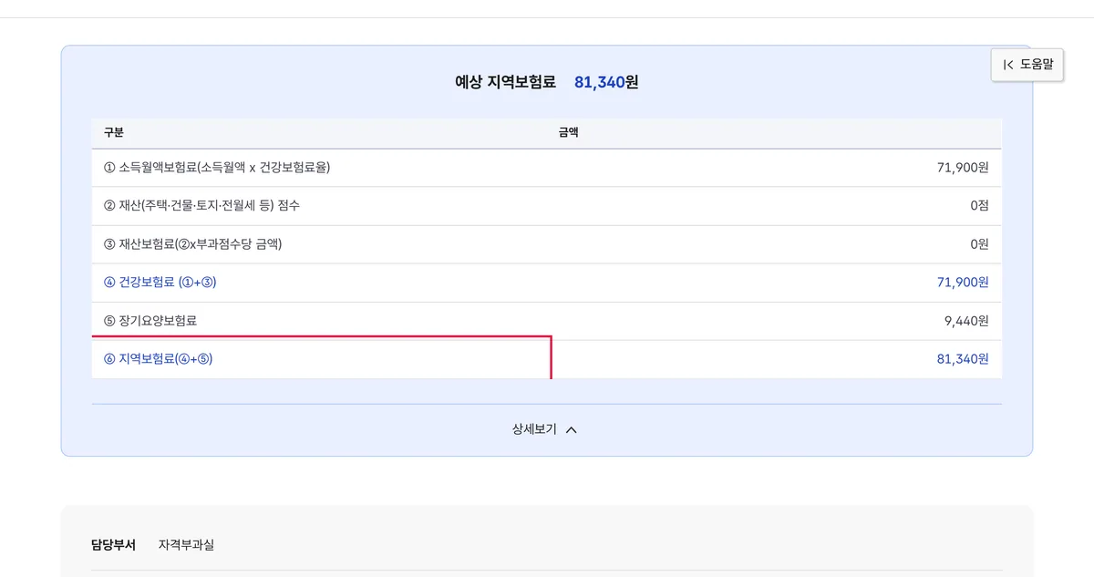Collapse the 상세보기 details section

tap(545, 429)
